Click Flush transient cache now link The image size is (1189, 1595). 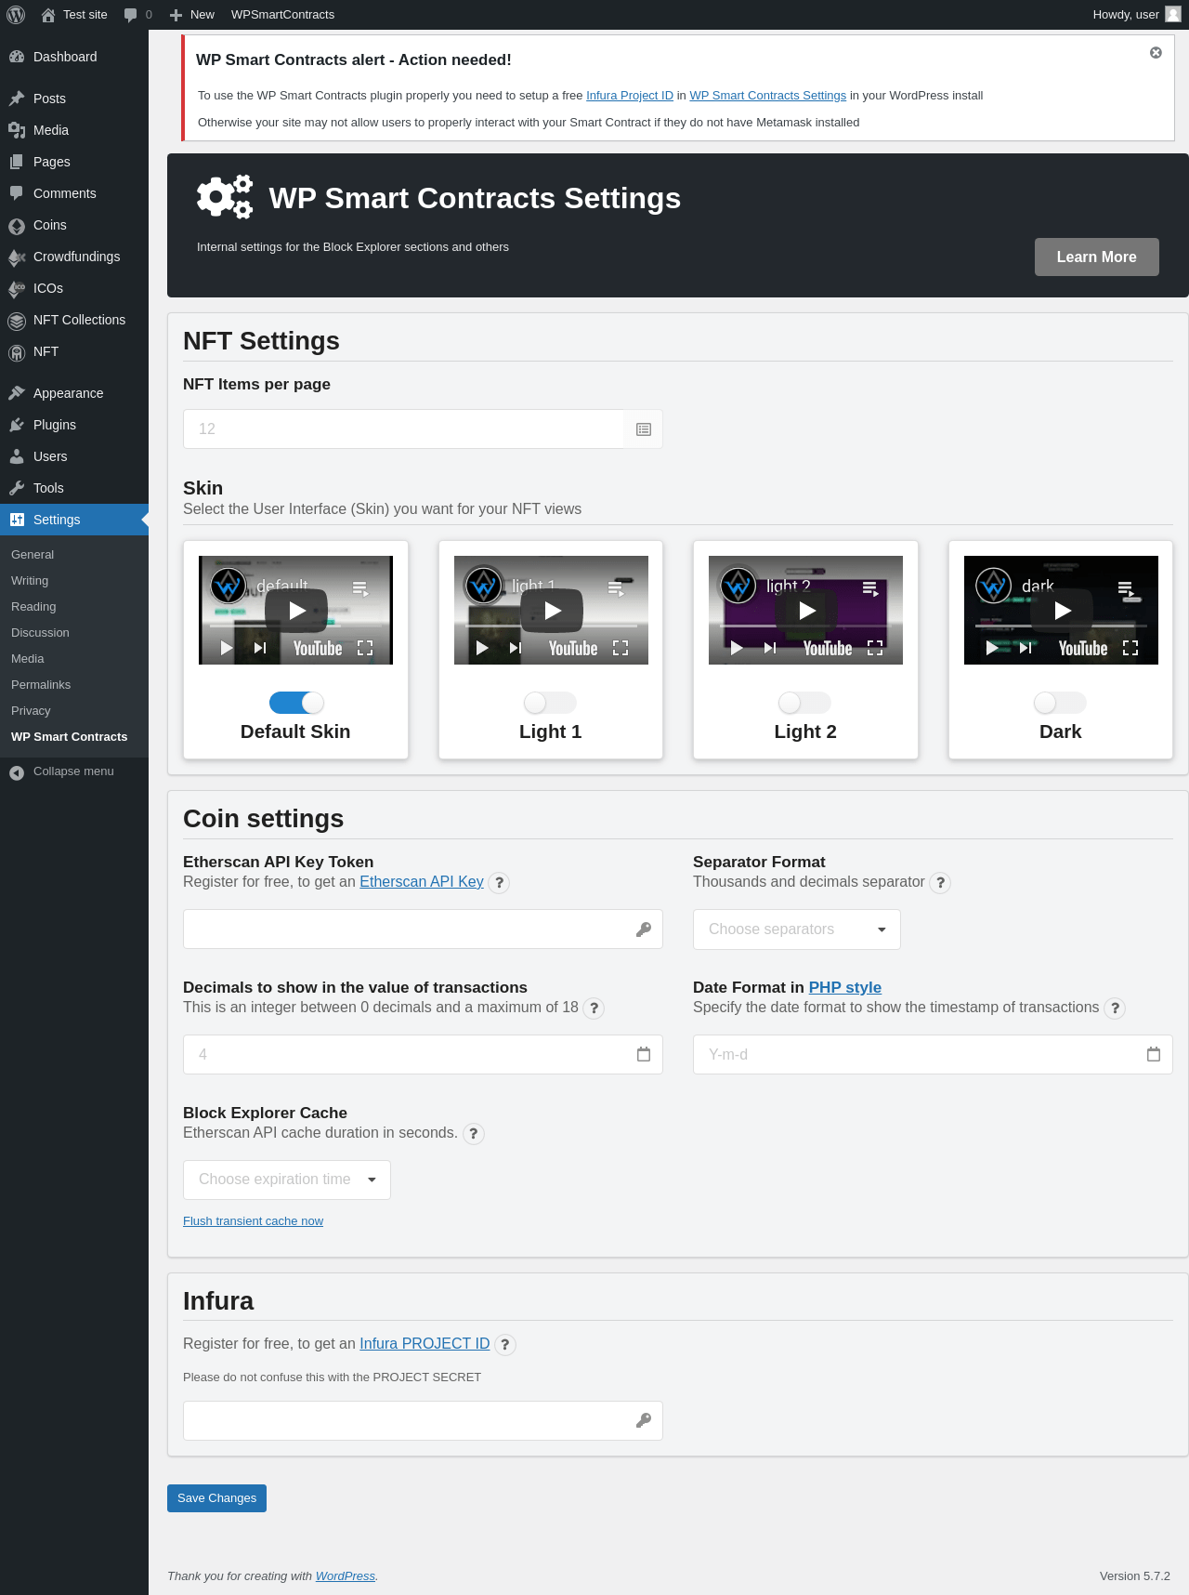click(x=253, y=1221)
